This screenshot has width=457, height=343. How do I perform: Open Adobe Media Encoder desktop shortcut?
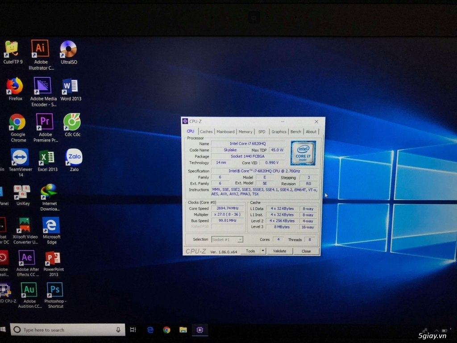pyautogui.click(x=43, y=92)
